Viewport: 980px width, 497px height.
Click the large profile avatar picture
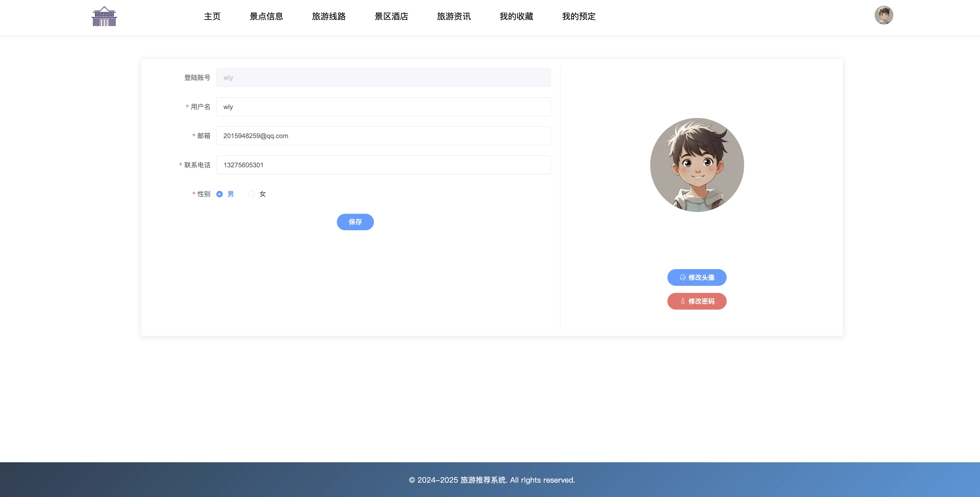click(x=697, y=165)
